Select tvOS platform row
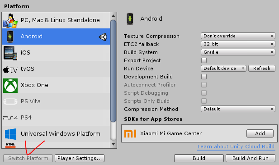Image resolution: width=279 pixels, height=165 pixels. 56,69
